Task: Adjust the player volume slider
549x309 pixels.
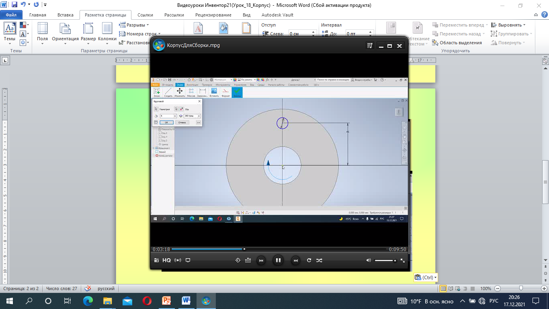Action: [x=385, y=261]
